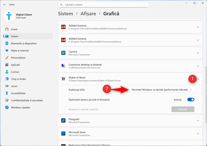Open the Preferință GPU dropdown

pos(162,90)
